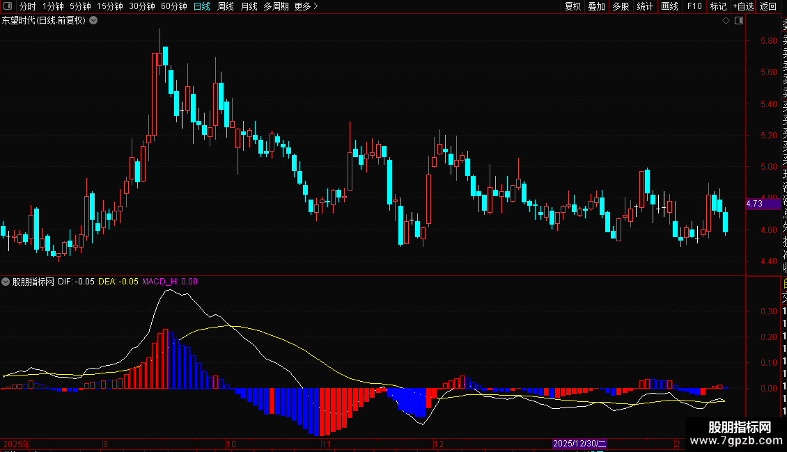Viewport: 787px width, 452px height.
Task: Open the 复权 adjustment menu
Action: click(x=572, y=6)
